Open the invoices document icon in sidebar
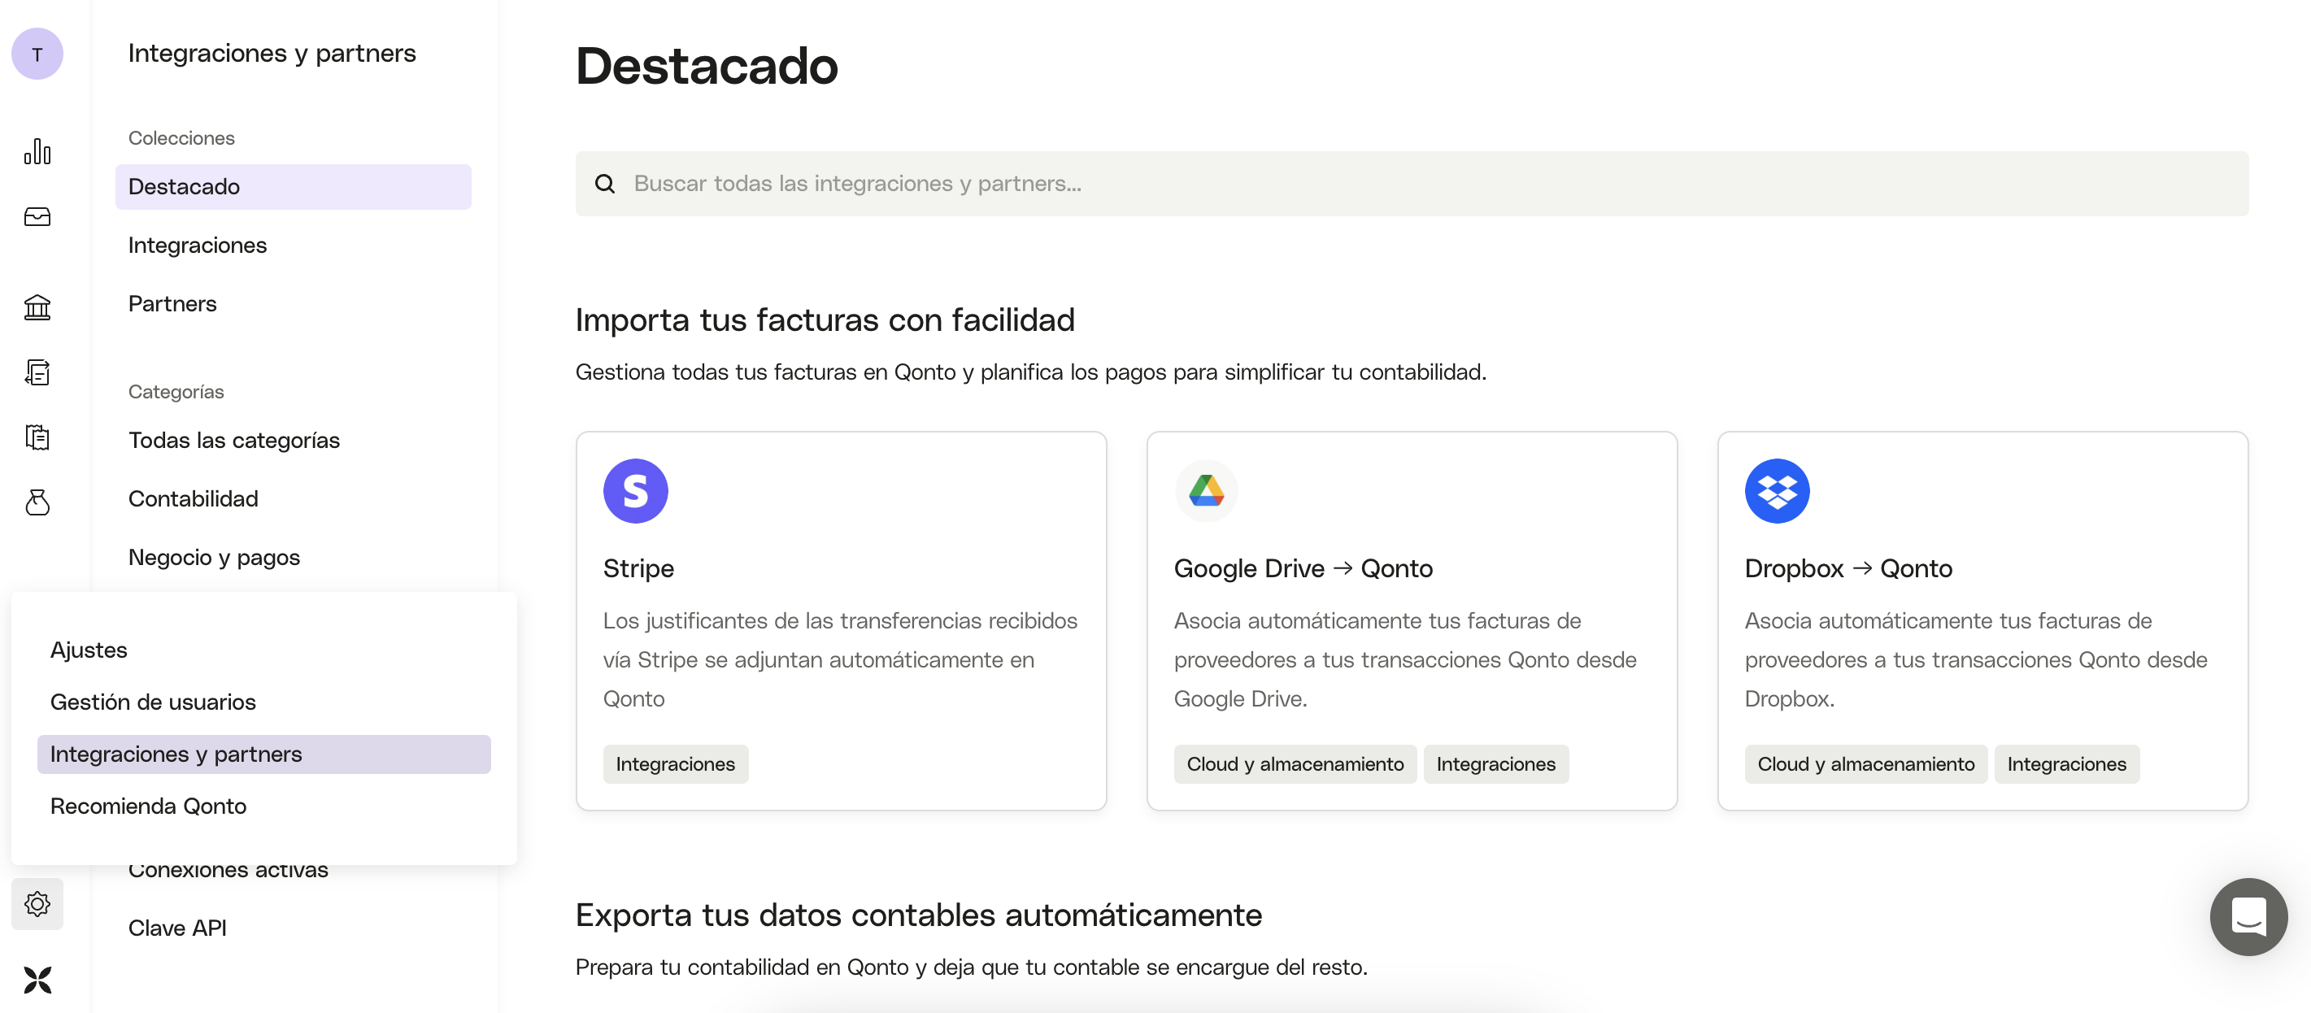The width and height of the screenshot is (2311, 1013). click(x=37, y=372)
